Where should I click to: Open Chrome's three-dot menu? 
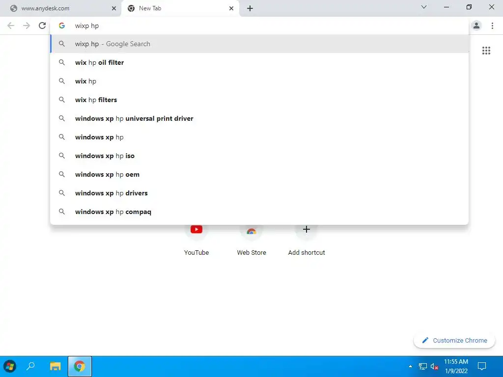[492, 26]
